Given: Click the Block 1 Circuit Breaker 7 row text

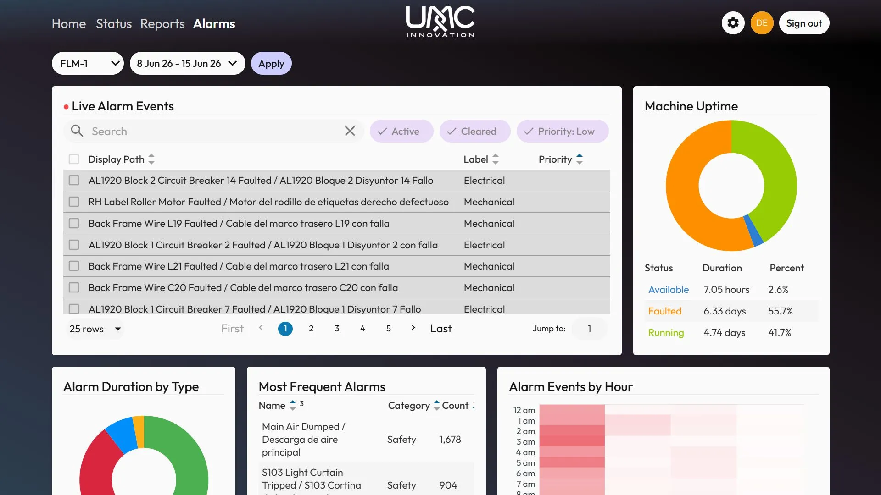Looking at the screenshot, I should click(255, 309).
